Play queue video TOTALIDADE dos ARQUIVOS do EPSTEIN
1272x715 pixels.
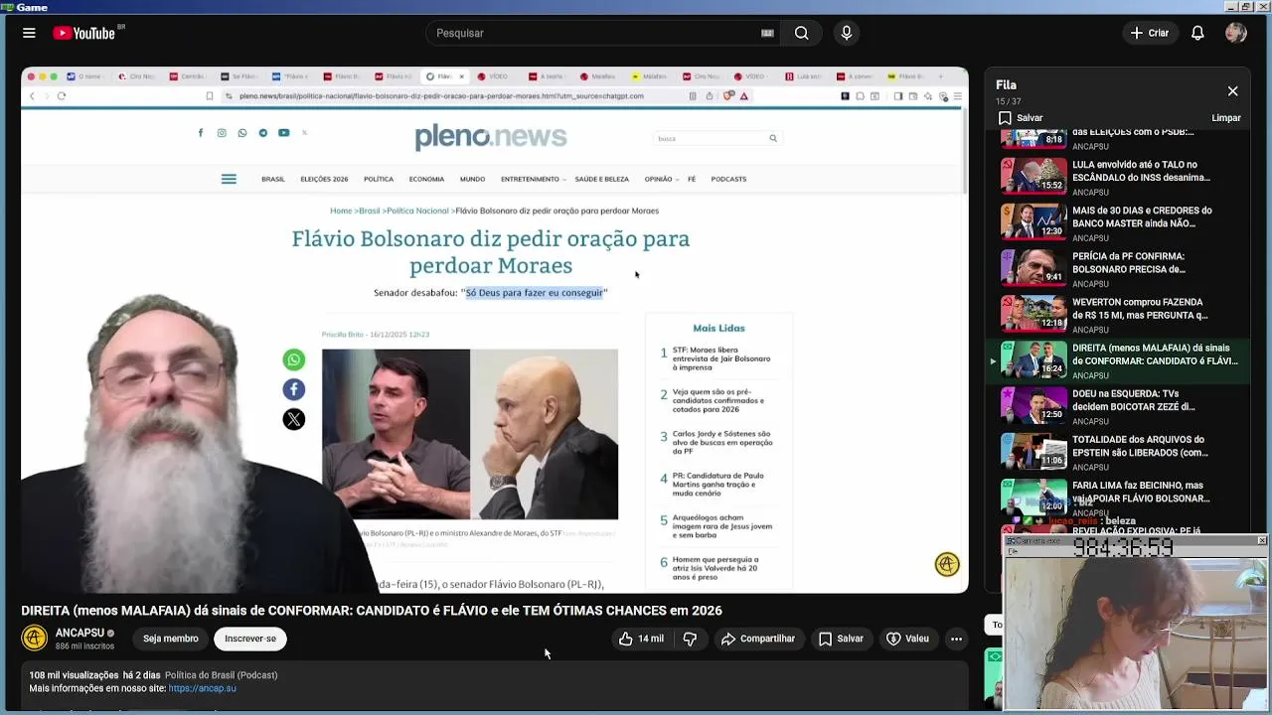(x=1120, y=451)
